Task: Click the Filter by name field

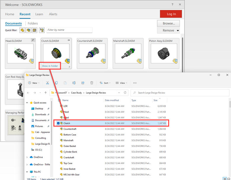Action: coord(69,30)
